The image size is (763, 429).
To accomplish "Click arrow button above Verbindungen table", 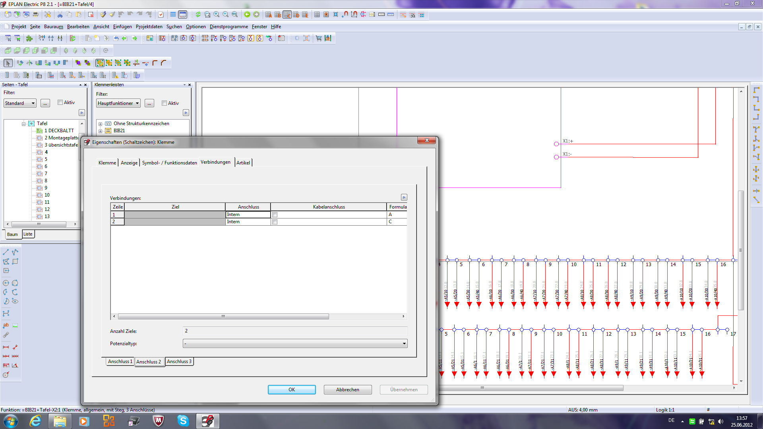I will click(x=404, y=197).
